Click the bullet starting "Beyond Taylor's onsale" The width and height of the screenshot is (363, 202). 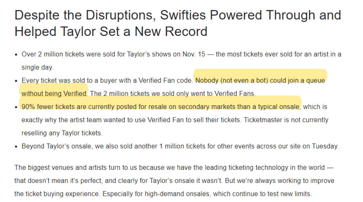click(180, 146)
